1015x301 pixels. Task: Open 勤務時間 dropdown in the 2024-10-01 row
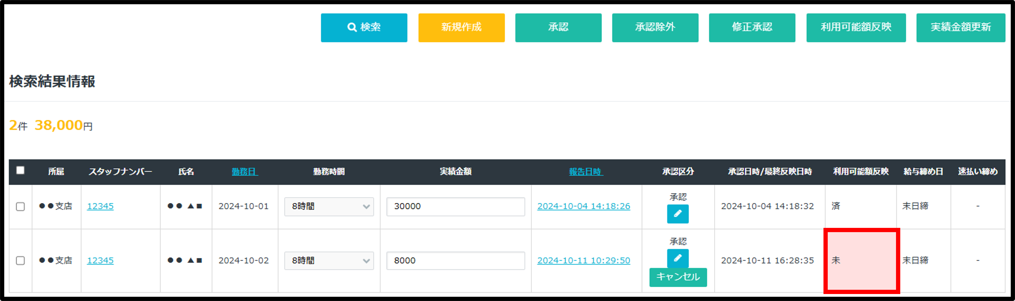[329, 206]
